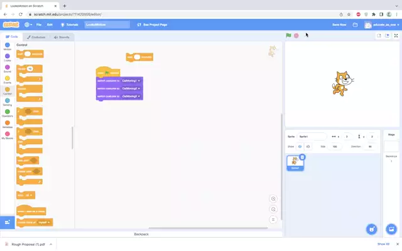This screenshot has width=402, height=251.
Task: Select the Events block category
Action: click(x=7, y=80)
